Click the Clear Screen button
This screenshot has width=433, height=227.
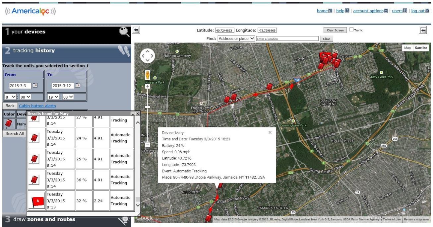(x=335, y=30)
